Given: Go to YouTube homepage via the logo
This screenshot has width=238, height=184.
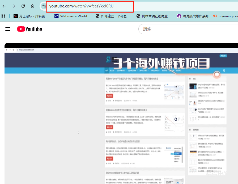Looking at the screenshot, I should tap(29, 29).
